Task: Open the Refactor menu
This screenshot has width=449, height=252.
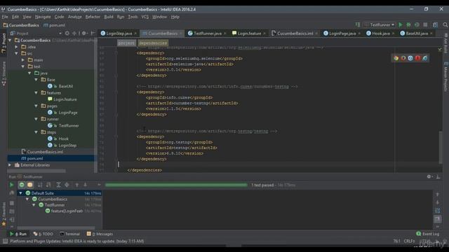Action: pyautogui.click(x=93, y=17)
